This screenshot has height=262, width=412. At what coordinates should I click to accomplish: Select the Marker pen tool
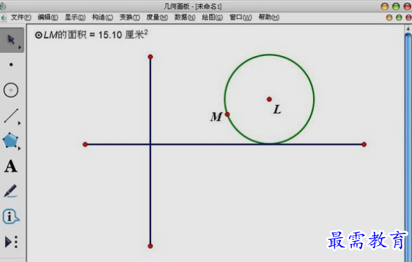pos(10,191)
